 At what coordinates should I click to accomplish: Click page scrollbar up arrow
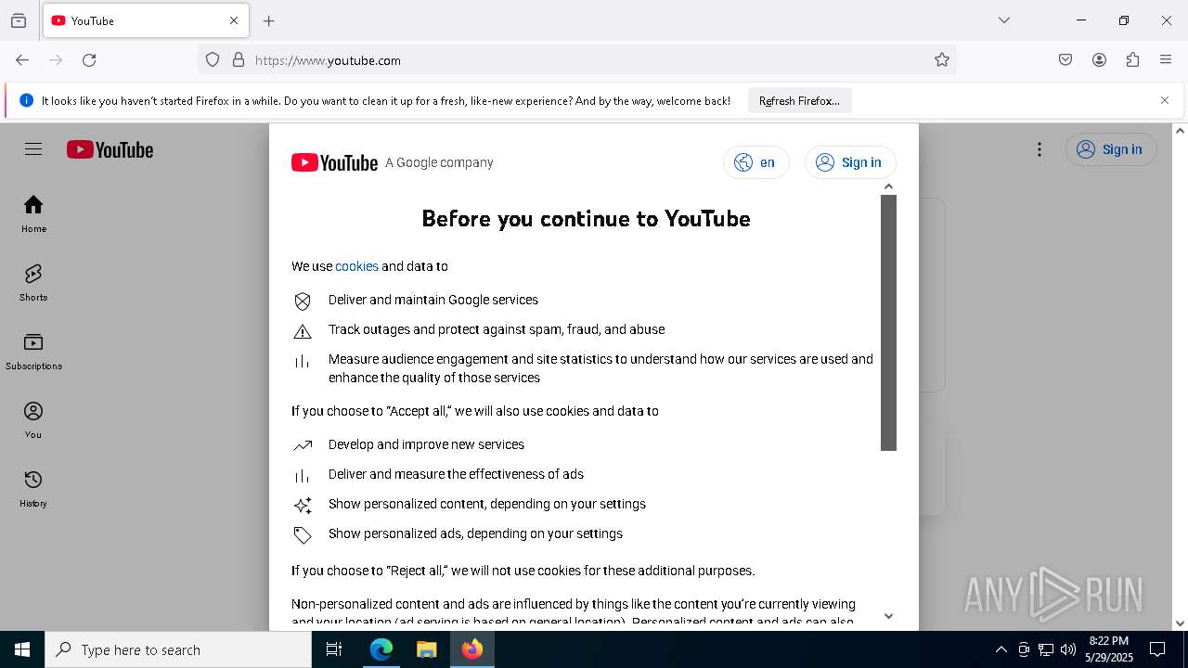(x=1180, y=131)
